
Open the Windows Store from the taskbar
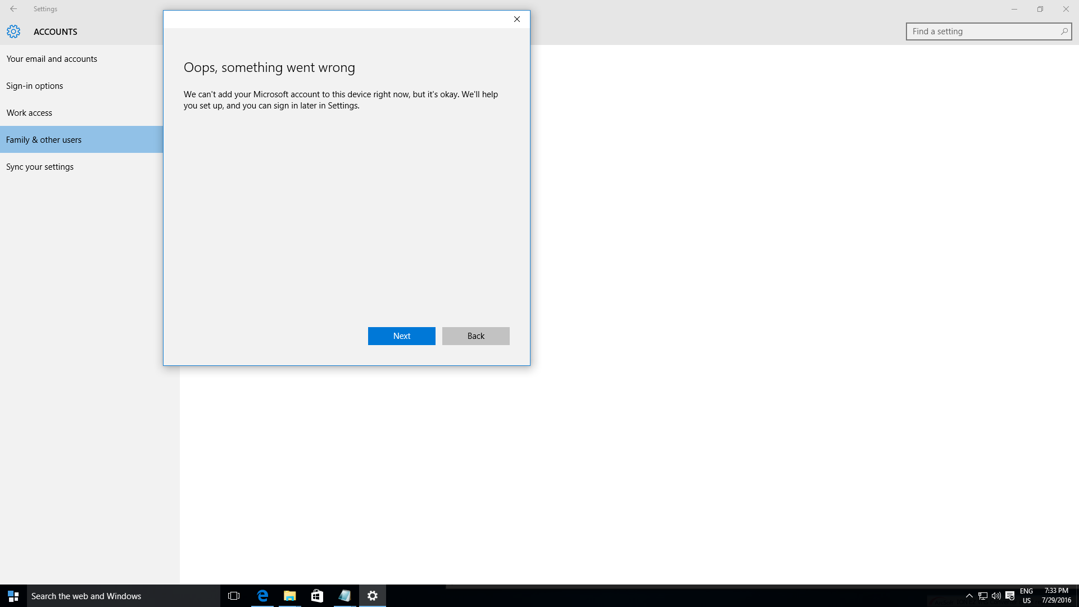coord(318,596)
